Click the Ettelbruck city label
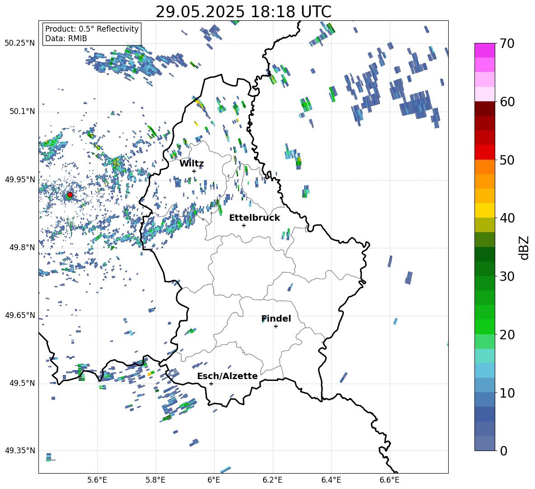This screenshot has width=535, height=489. (x=254, y=218)
